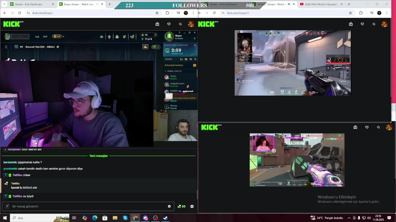Open the browse icon in the beyazl1 Kick header
The height and width of the screenshot is (222, 396).
(x=351, y=24)
